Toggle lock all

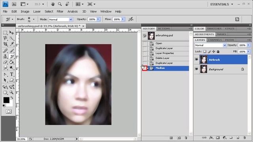point(218,52)
